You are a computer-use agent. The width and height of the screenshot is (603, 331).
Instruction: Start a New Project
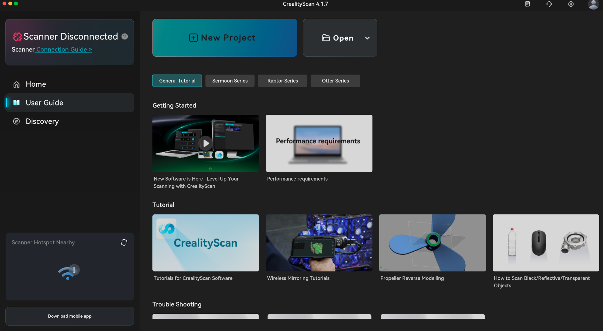tap(224, 38)
